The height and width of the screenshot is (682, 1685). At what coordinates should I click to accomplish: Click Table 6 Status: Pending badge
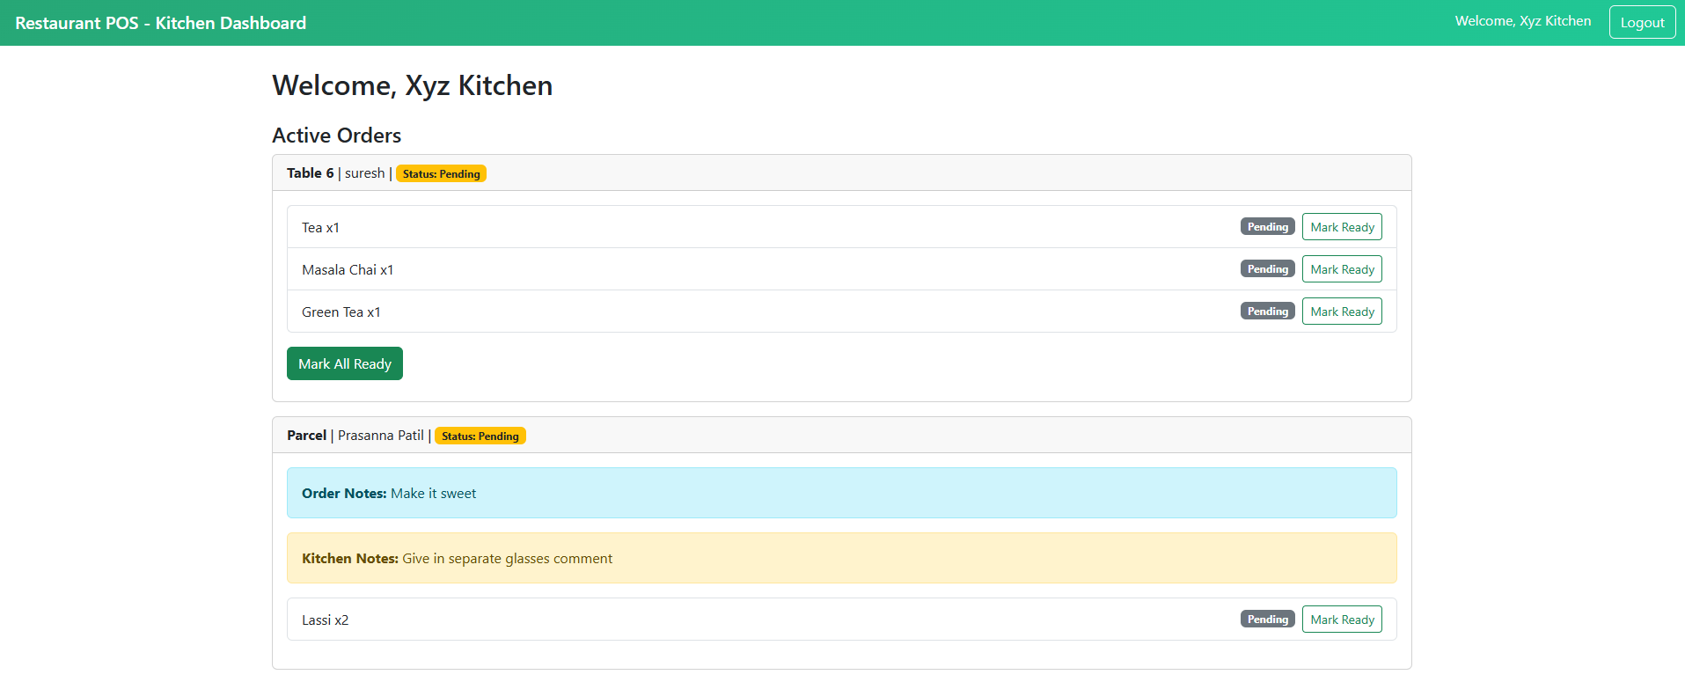point(441,174)
